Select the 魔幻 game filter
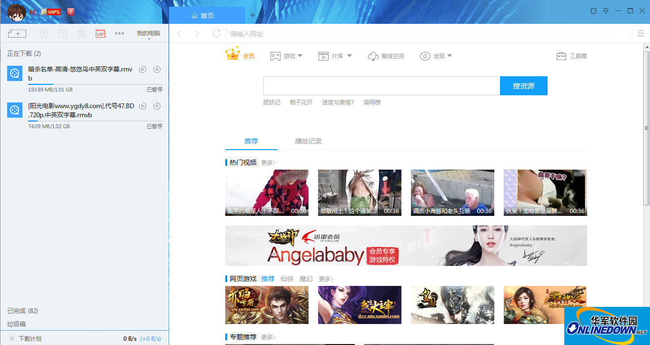650x345 pixels. [x=306, y=279]
